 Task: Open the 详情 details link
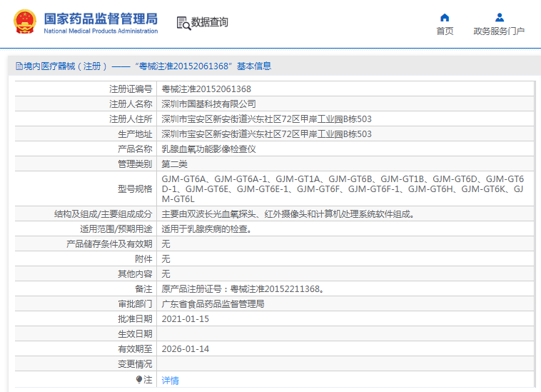click(170, 381)
